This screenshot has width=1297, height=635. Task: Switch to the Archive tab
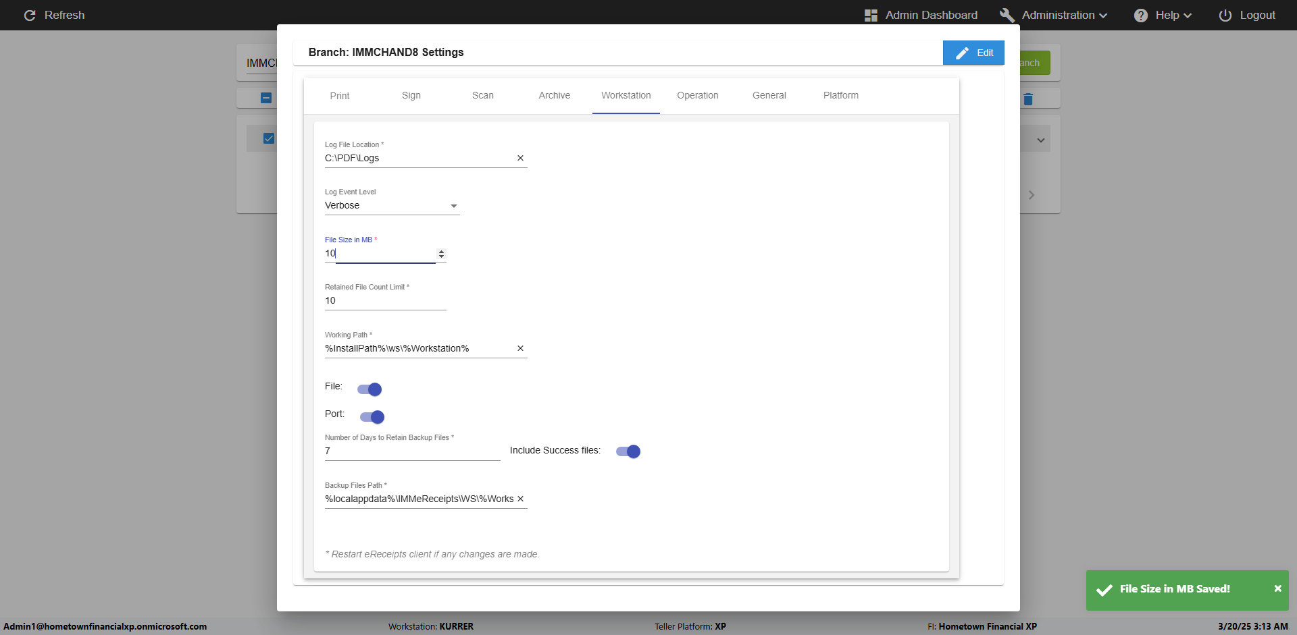[554, 96]
